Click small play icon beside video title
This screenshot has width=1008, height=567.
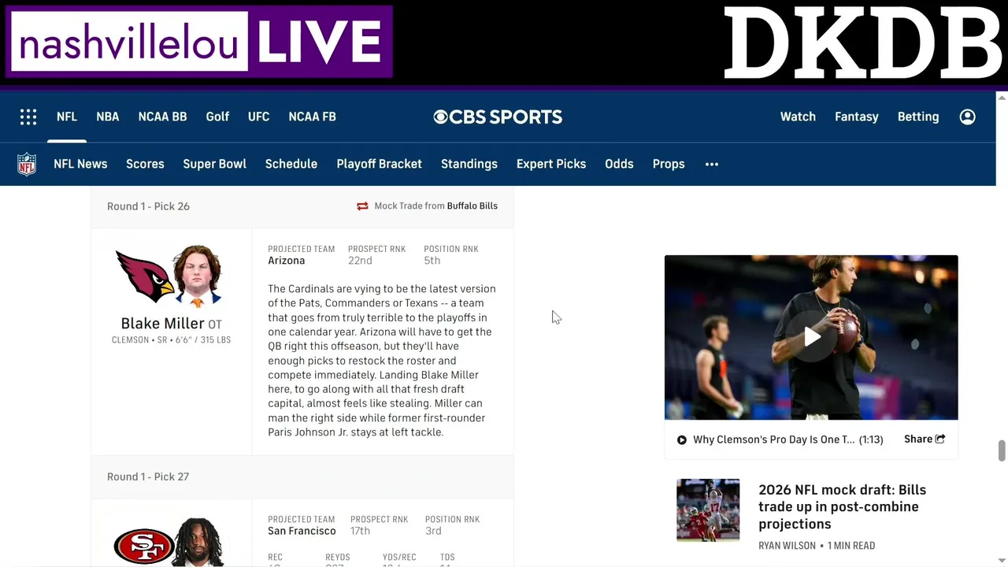(682, 440)
